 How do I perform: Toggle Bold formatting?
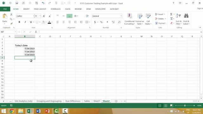(19, 22)
